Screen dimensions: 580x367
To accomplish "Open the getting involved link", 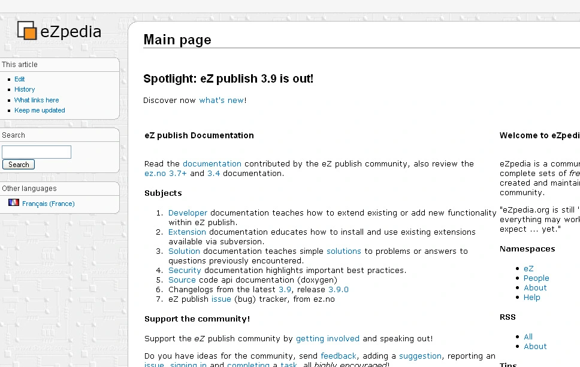I will [327, 338].
